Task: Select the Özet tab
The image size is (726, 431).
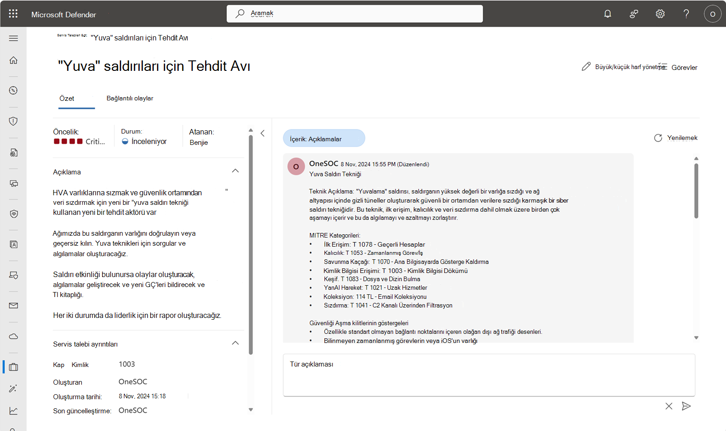Action: [x=67, y=98]
